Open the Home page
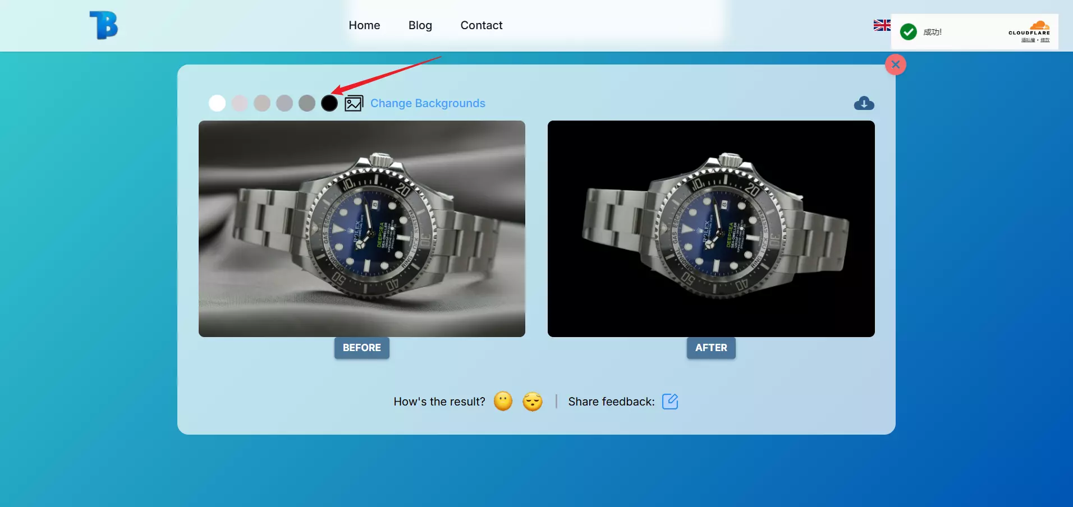1073x507 pixels. [364, 25]
